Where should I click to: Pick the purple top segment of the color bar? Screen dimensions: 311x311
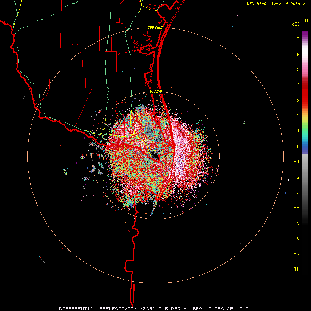coord(305,34)
